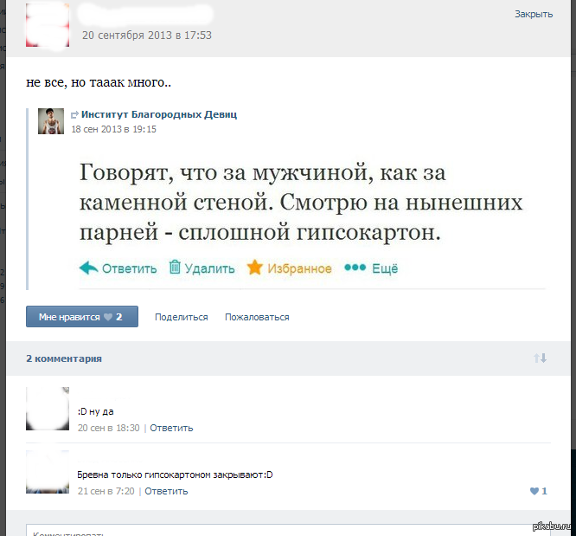Like the second comment with the heart icon

(534, 491)
